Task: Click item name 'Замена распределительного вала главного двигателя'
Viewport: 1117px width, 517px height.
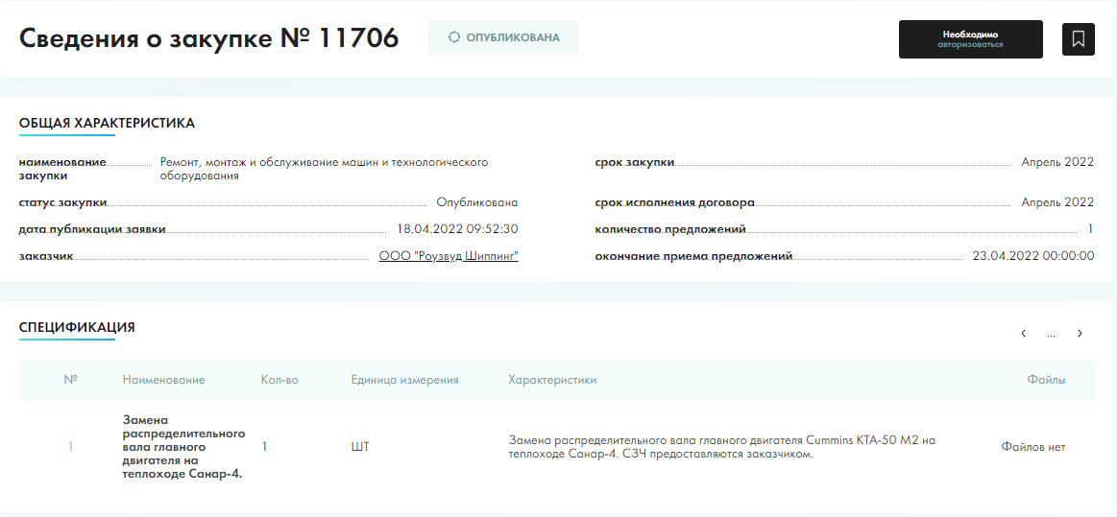Action: tap(183, 447)
